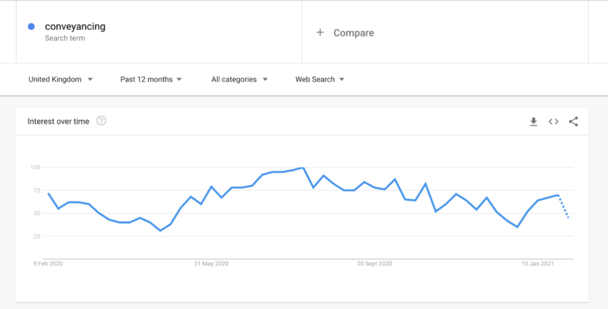Open the embed code icon

coord(553,122)
